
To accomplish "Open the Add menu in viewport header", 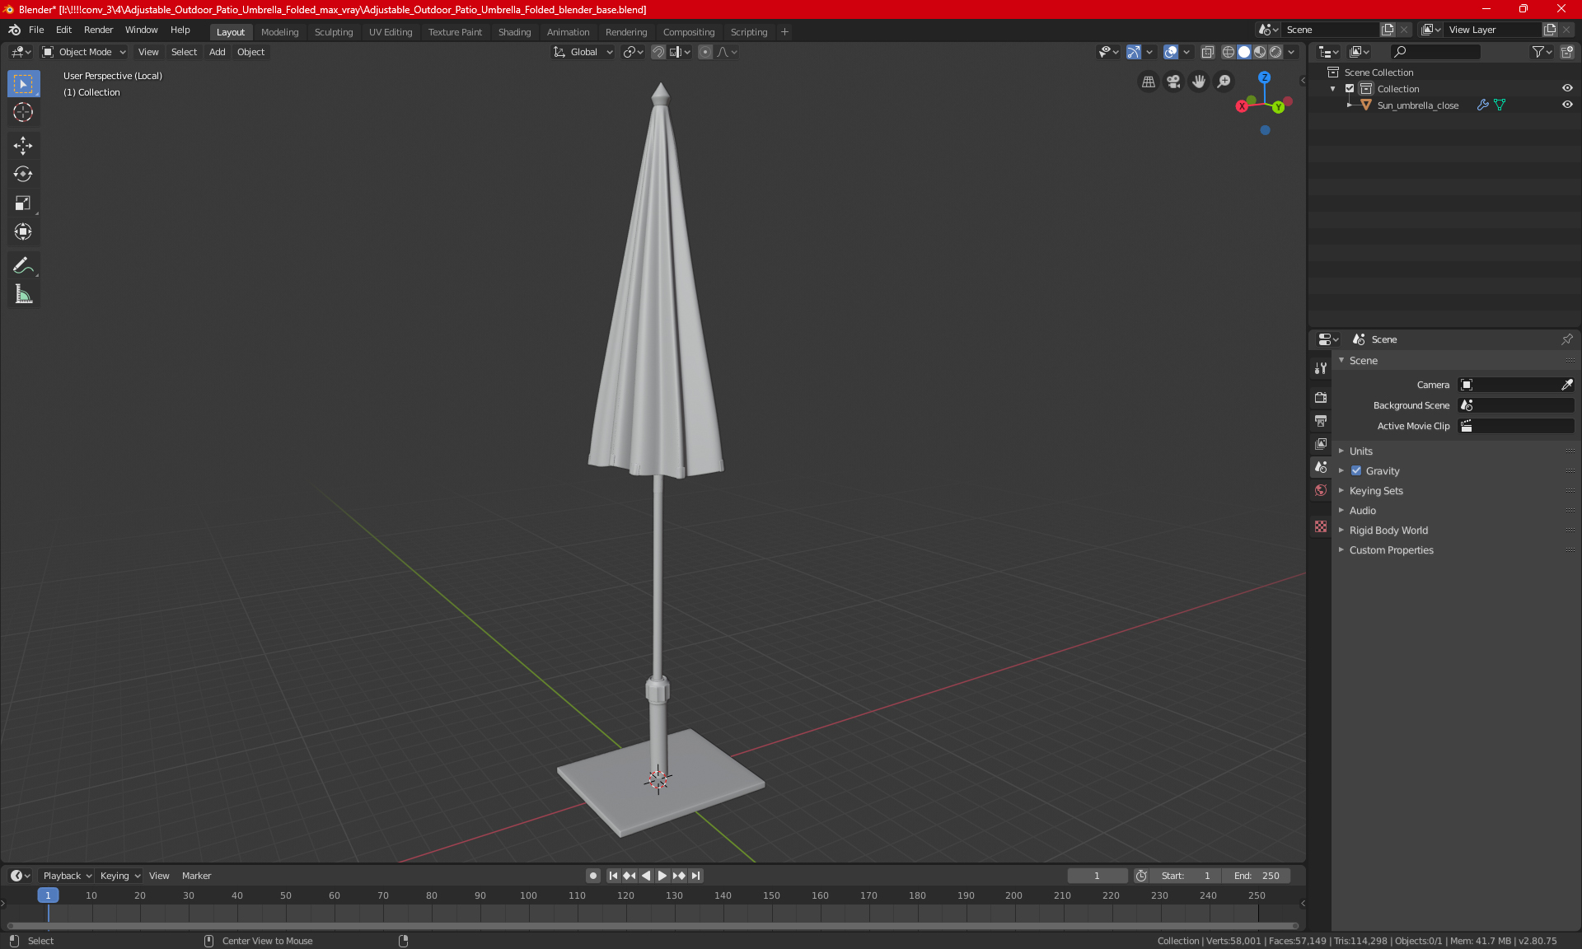I will pos(217,52).
